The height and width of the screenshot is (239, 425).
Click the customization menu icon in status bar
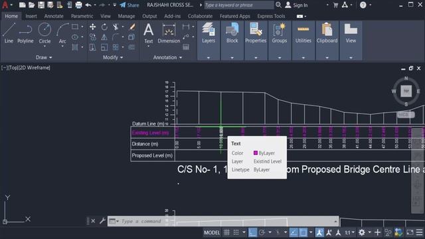pyautogui.click(x=419, y=232)
